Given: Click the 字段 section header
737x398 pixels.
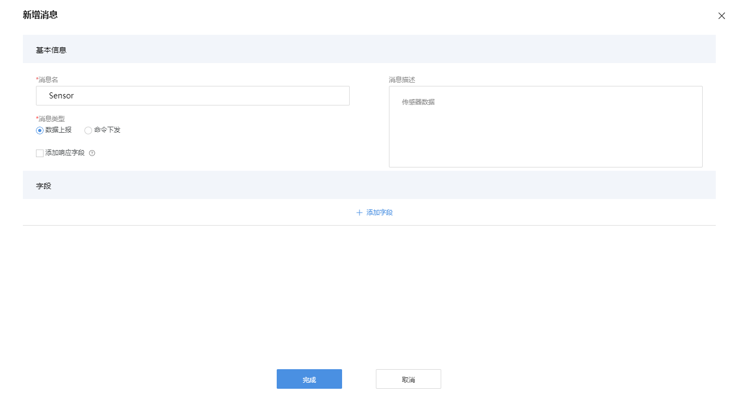Looking at the screenshot, I should pos(369,185).
